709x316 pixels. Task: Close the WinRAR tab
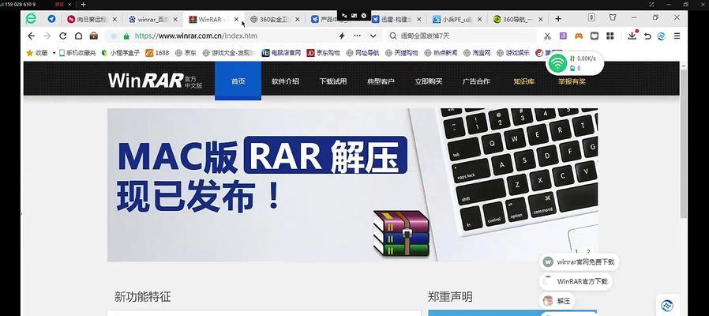pos(236,20)
